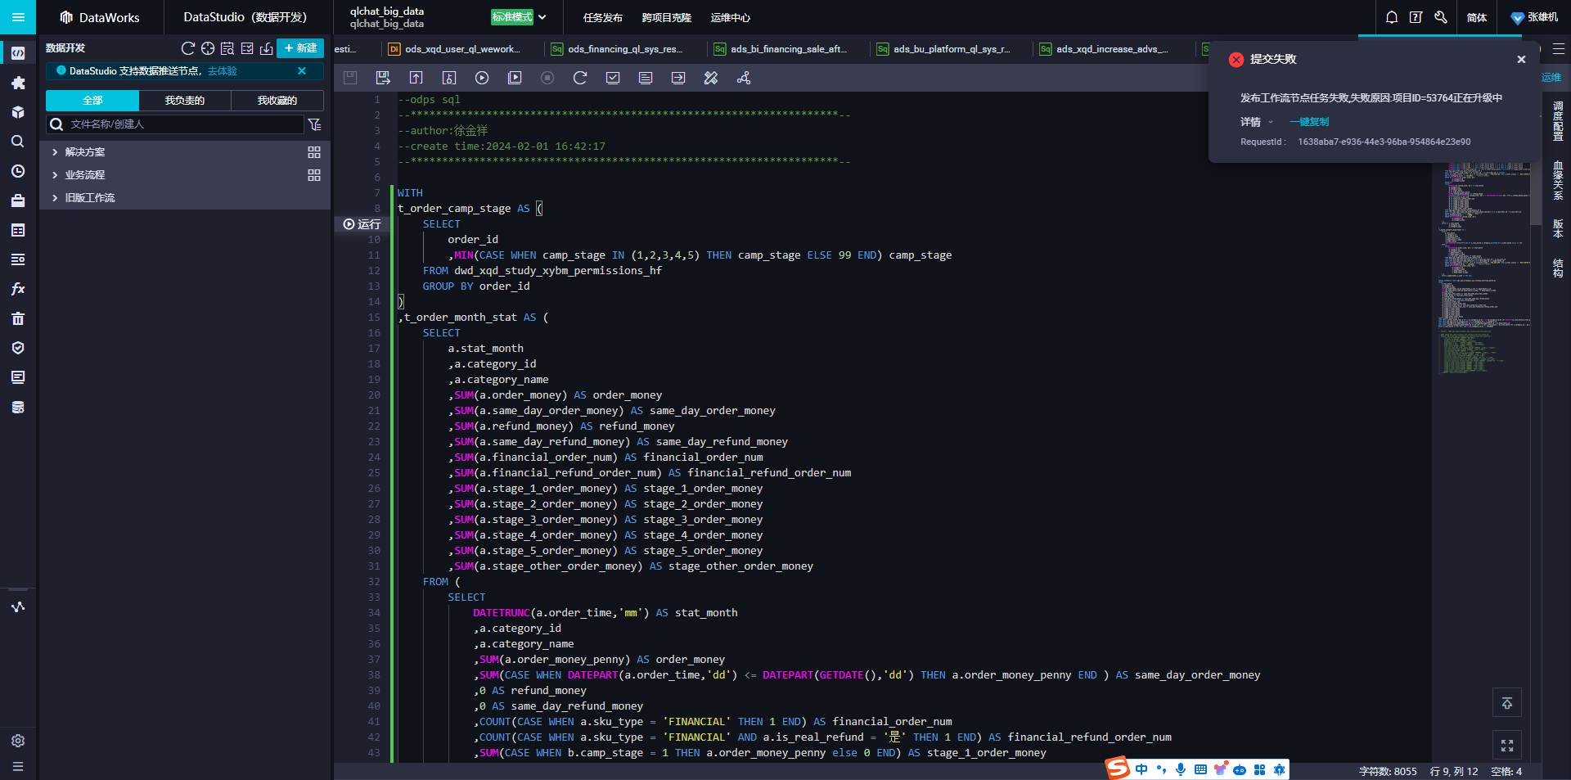Click the advanced run toolbar icon

(x=515, y=78)
